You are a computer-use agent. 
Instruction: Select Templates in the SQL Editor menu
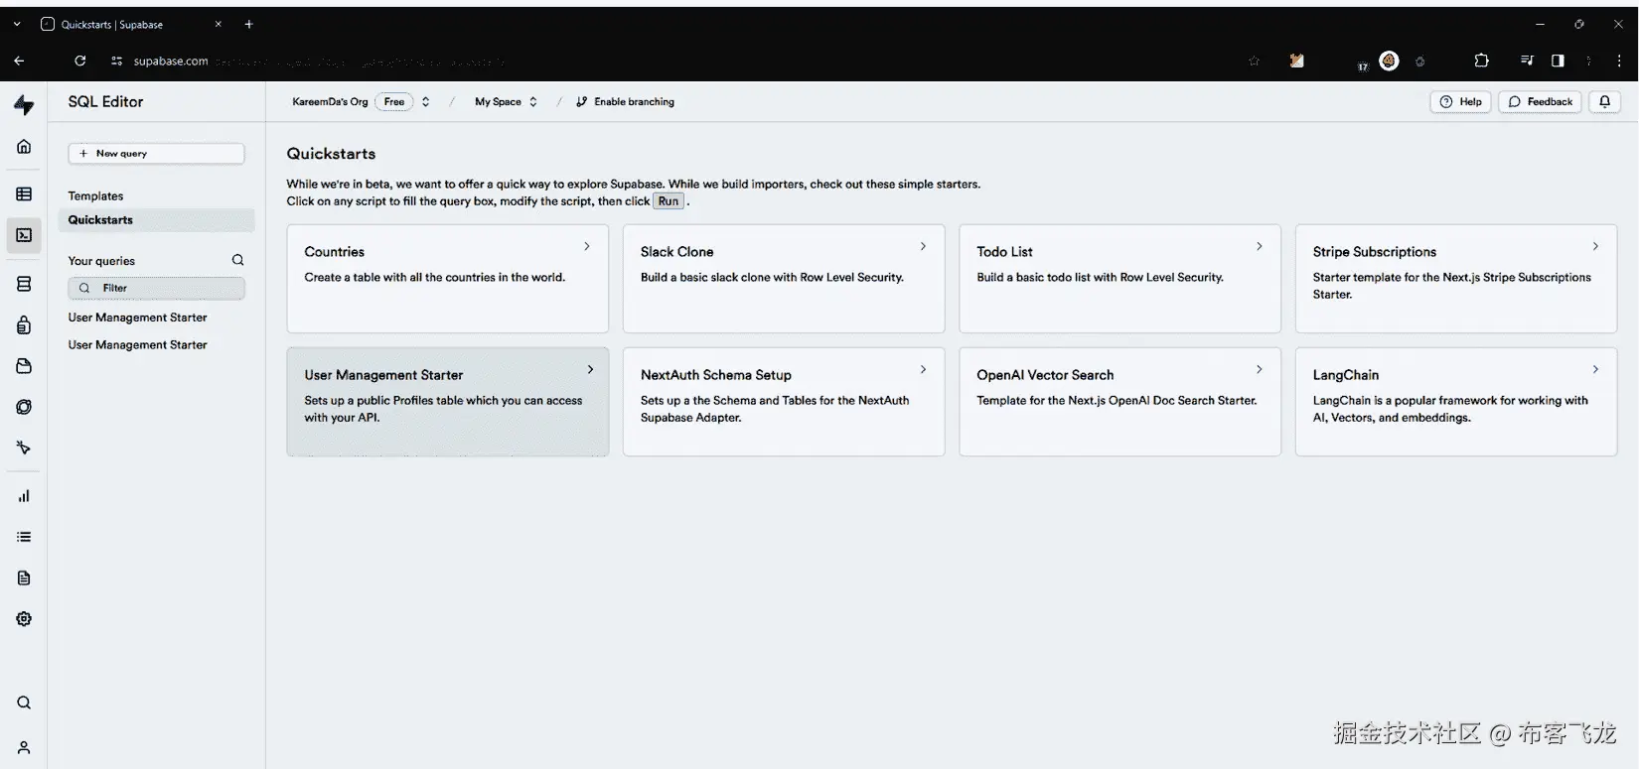coord(95,196)
